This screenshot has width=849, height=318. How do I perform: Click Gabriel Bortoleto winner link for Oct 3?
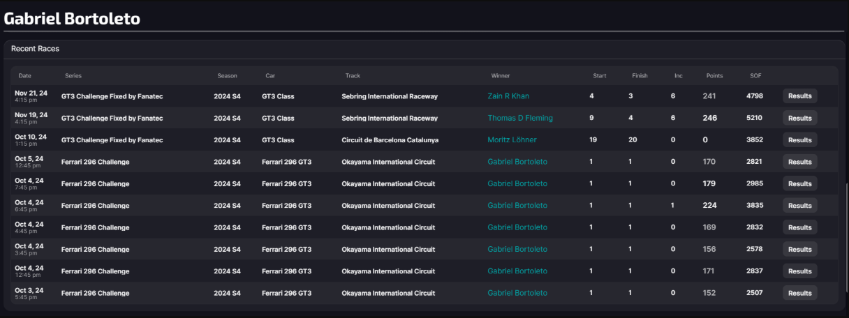coord(517,293)
